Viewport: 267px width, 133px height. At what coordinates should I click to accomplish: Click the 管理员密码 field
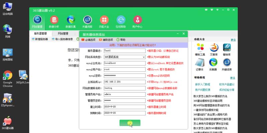pyautogui.click(x=124, y=101)
